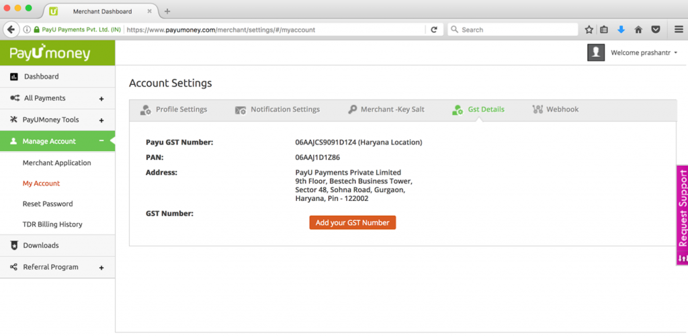Click Add your GST Number button
The height and width of the screenshot is (336, 688).
pos(352,222)
